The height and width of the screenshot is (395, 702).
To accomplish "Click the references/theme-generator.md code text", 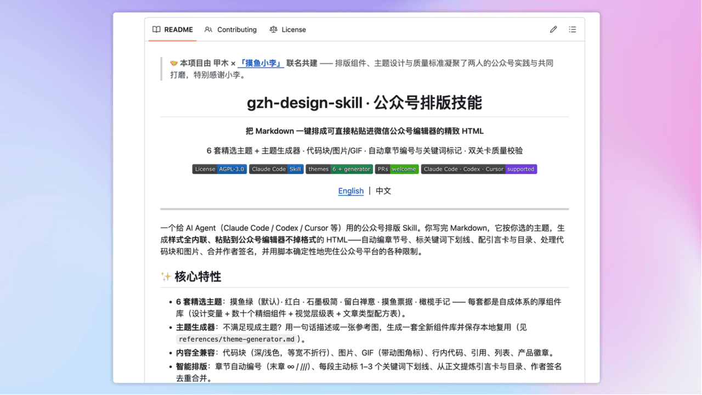I will coord(237,339).
